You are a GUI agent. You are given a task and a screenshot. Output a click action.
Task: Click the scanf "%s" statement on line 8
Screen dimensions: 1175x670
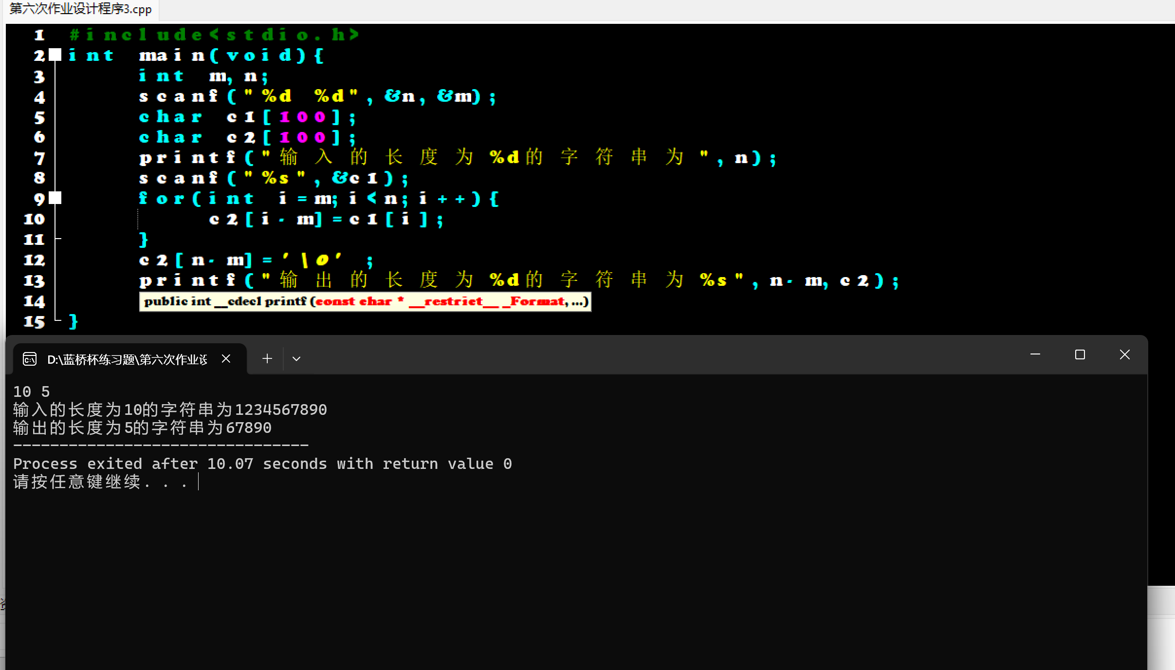click(x=273, y=178)
